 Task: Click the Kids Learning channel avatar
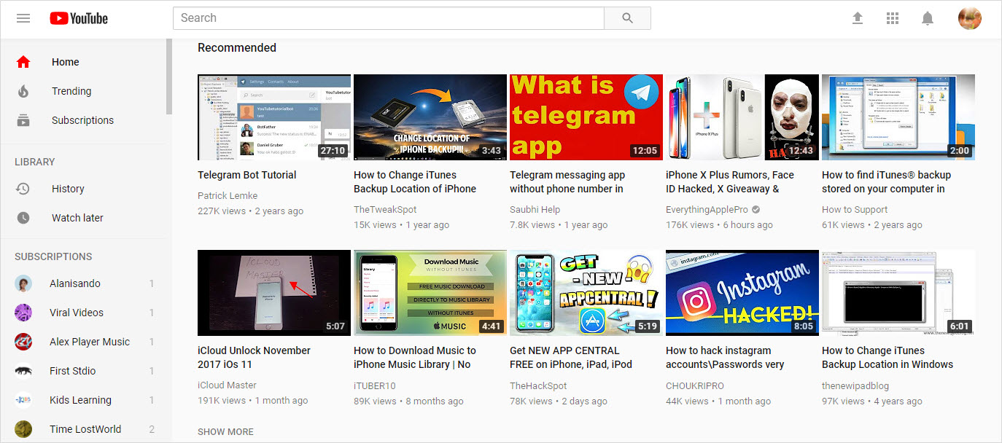tap(23, 400)
